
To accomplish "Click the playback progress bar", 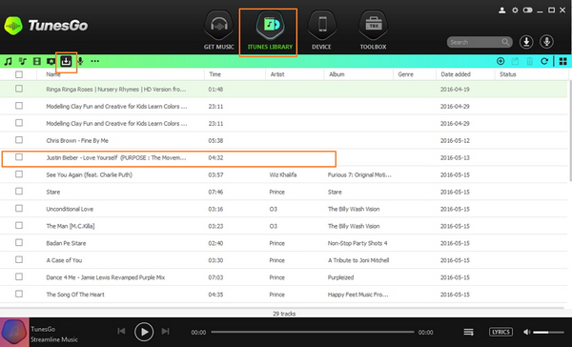I will pos(313,332).
